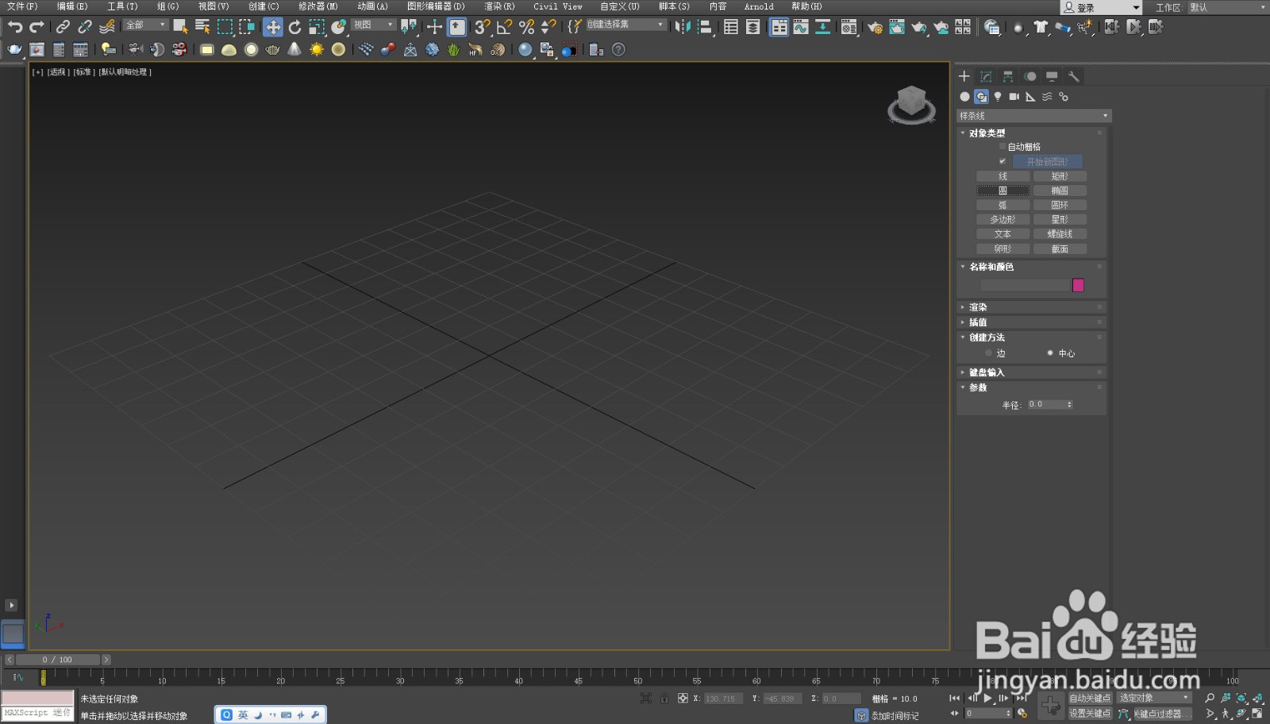Click the sun light icon in second toolbar
This screenshot has width=1270, height=724.
(x=317, y=49)
